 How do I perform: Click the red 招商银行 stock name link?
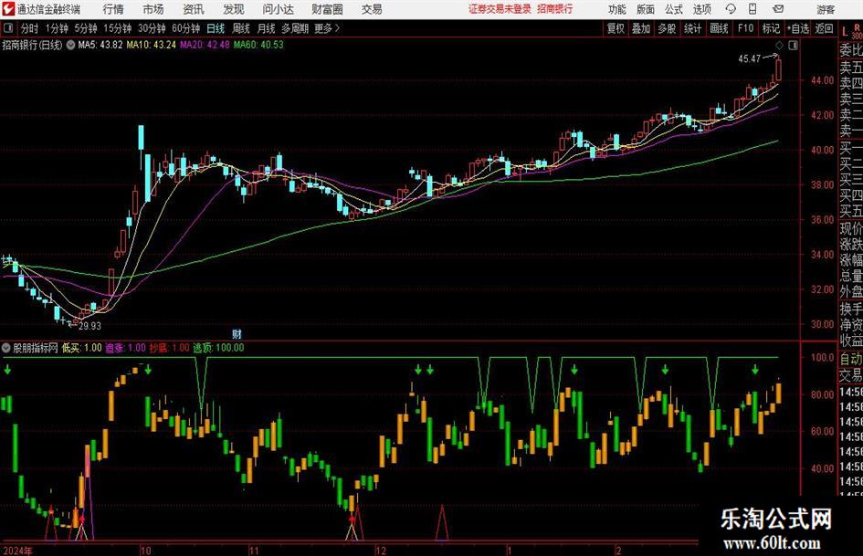555,9
